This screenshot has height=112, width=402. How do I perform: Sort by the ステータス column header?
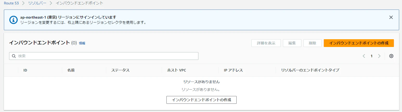[x=120, y=70]
